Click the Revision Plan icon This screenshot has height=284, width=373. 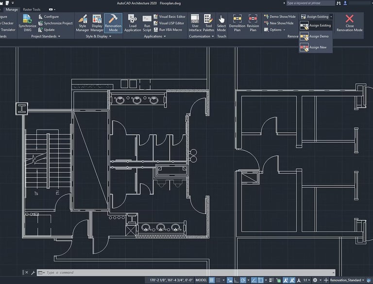(x=253, y=18)
